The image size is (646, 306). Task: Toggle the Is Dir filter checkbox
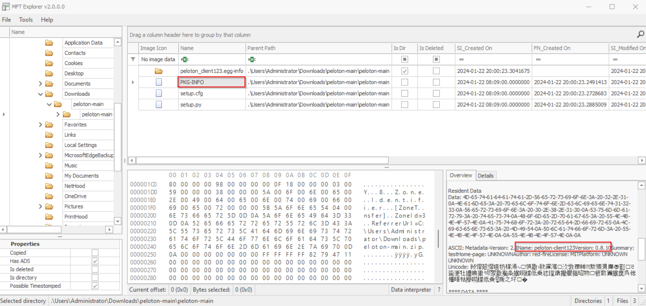point(405,59)
